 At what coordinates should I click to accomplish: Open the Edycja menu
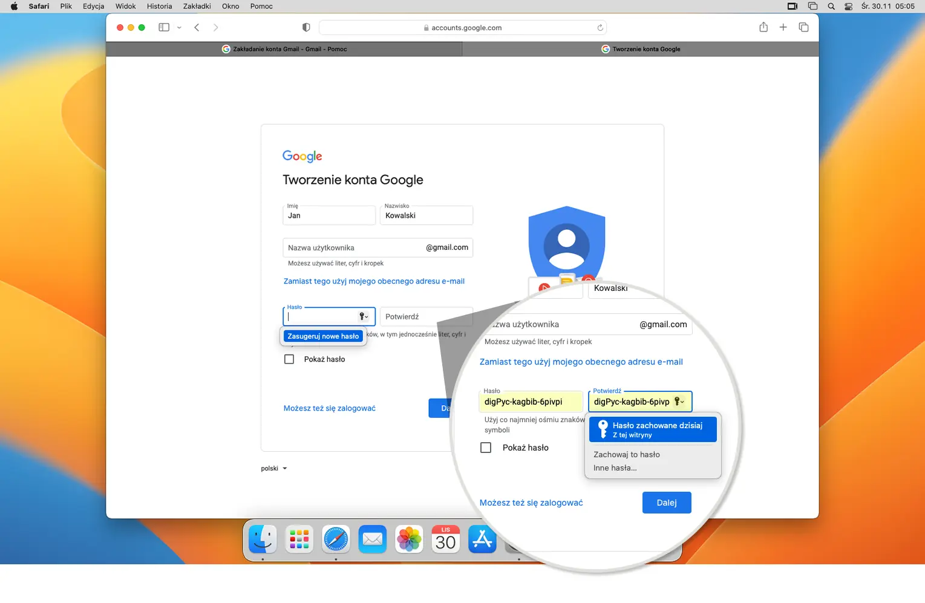pos(93,6)
